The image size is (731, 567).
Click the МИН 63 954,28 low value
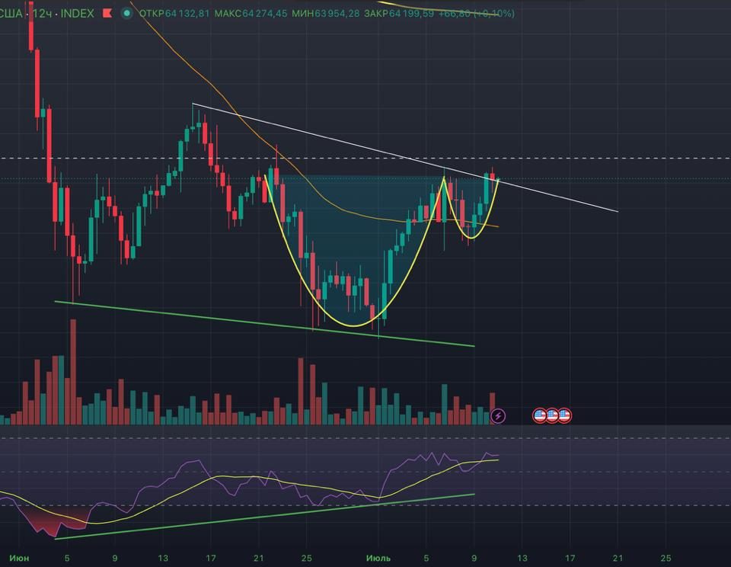(x=325, y=14)
